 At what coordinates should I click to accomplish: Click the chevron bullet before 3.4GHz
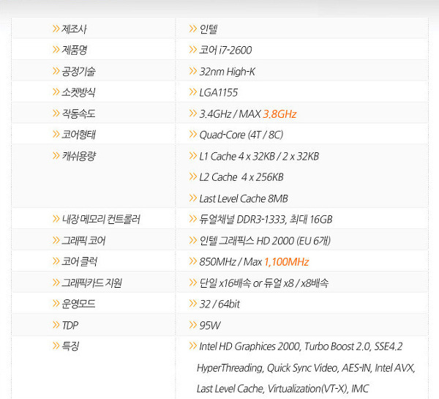(193, 113)
